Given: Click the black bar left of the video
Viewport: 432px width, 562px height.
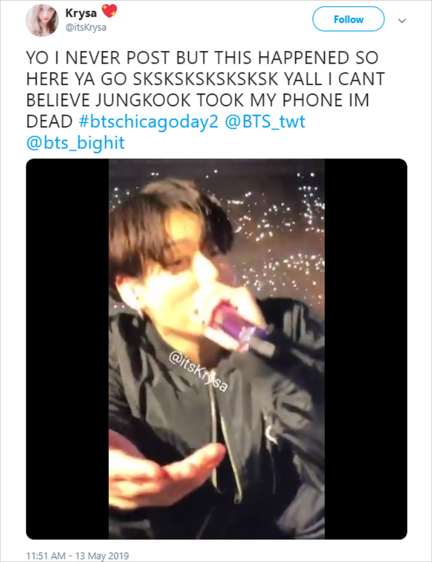Looking at the screenshot, I should (x=67, y=348).
